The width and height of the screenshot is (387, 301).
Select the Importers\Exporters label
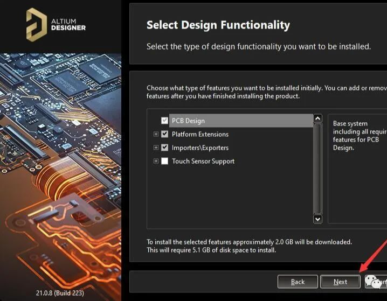(200, 148)
